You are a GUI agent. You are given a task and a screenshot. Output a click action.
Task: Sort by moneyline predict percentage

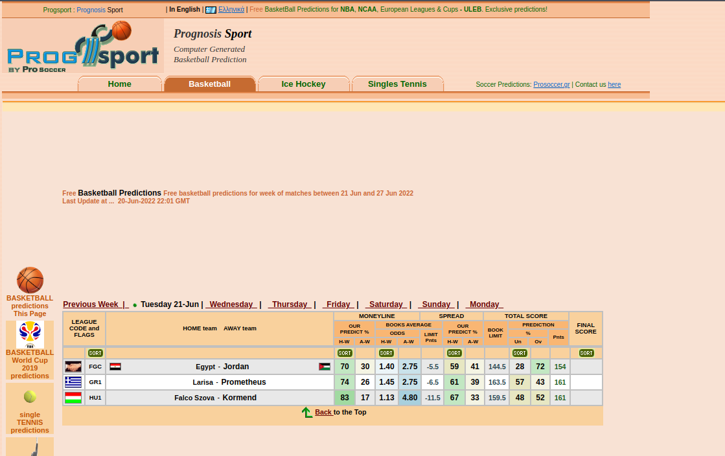pyautogui.click(x=345, y=353)
